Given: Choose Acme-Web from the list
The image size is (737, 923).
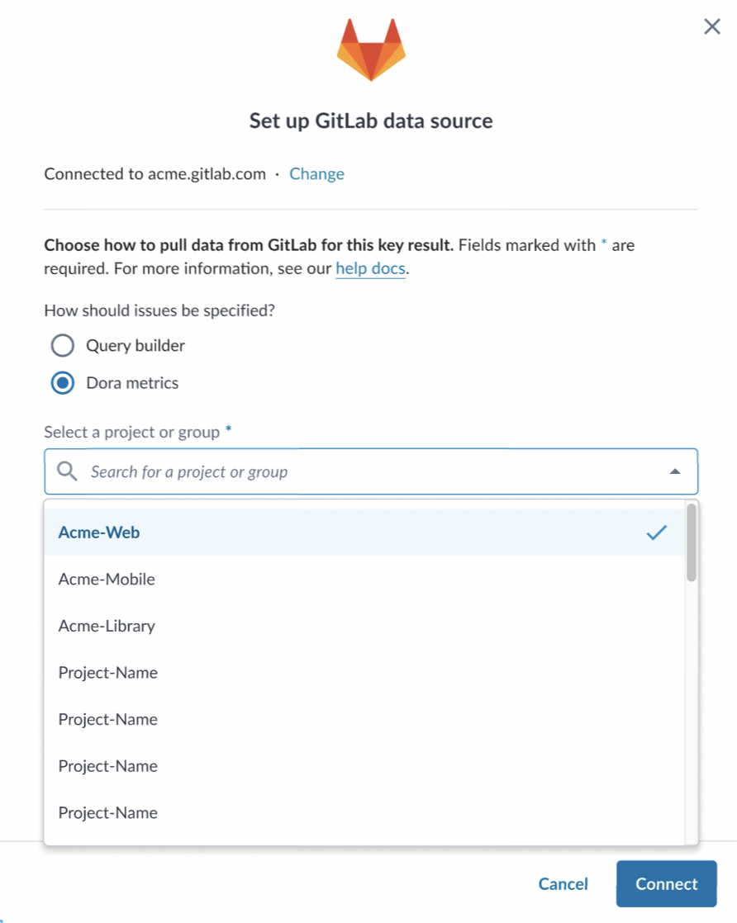Looking at the screenshot, I should (364, 532).
